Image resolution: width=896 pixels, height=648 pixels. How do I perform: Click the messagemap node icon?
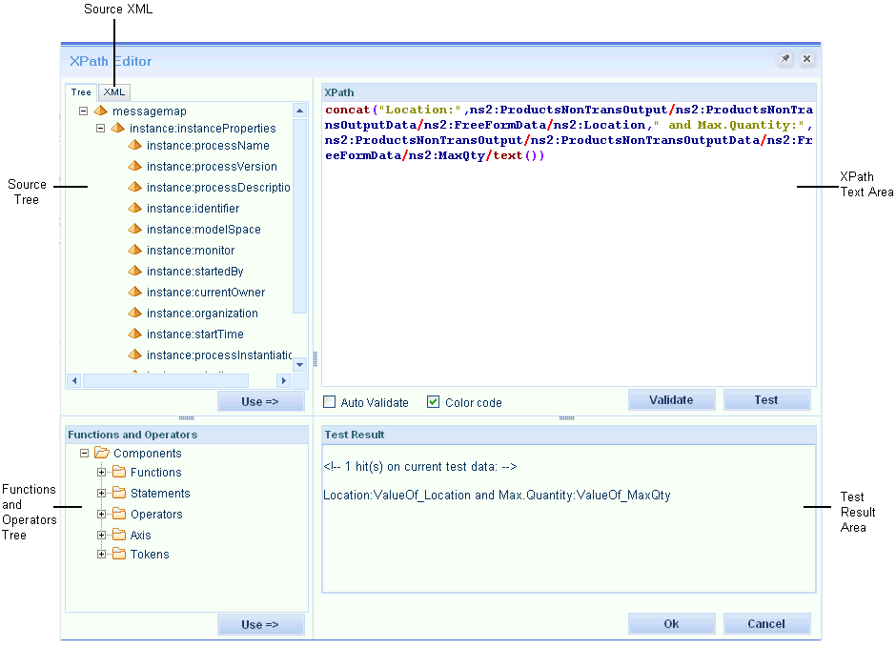tap(100, 111)
